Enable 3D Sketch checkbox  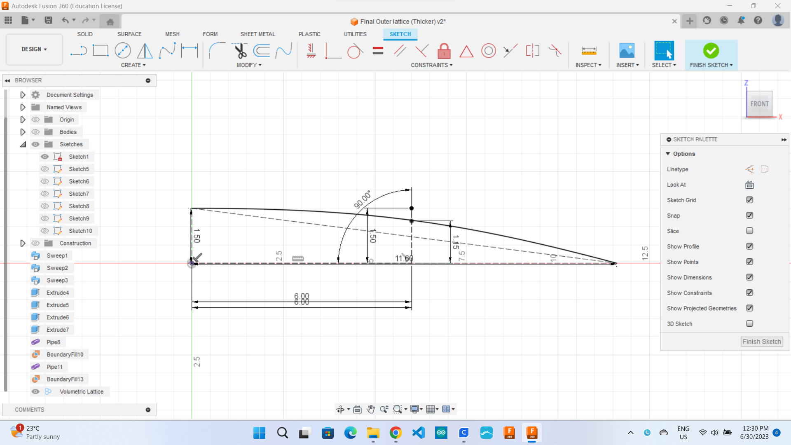coord(750,324)
